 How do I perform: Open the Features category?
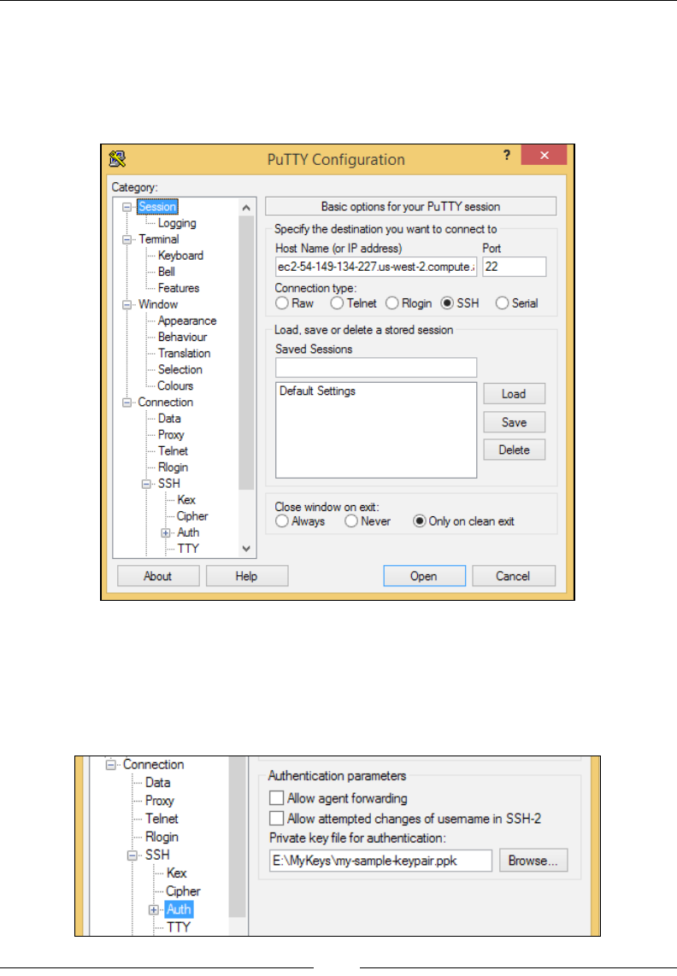tap(179, 288)
